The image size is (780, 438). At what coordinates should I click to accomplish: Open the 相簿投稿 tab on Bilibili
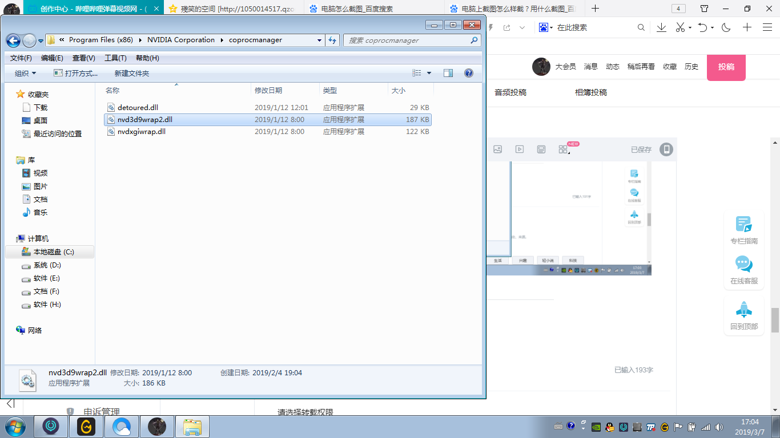pos(591,92)
